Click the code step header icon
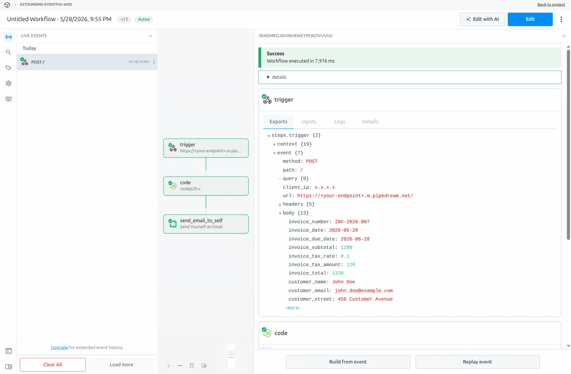The width and height of the screenshot is (571, 374). (266, 332)
